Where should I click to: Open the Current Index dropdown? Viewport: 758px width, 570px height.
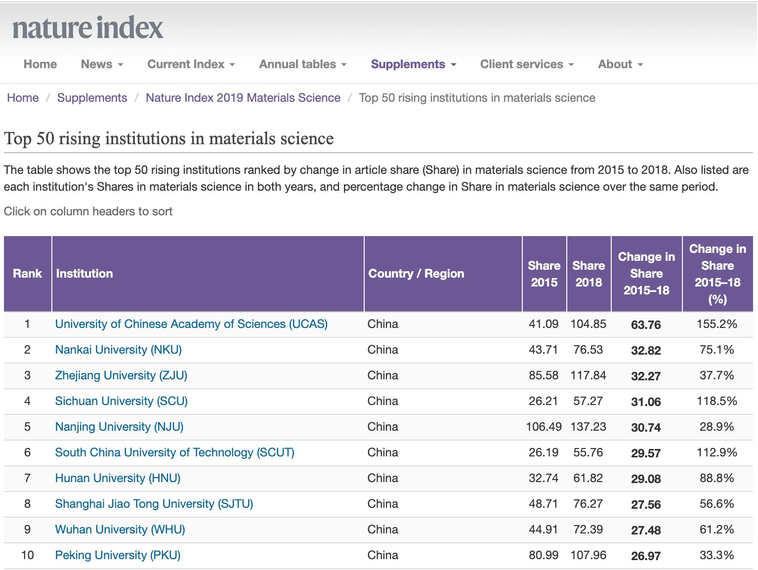coord(191,64)
